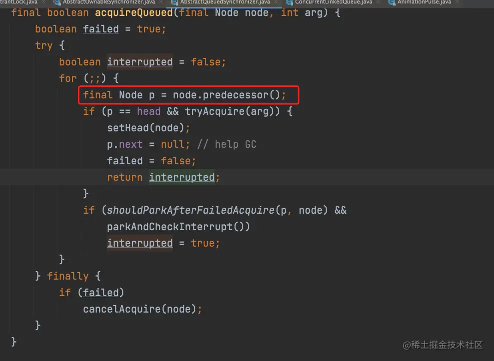Click 'interrupted' in 'boolean interrupted = false' line
This screenshot has height=361, width=494.
(x=139, y=62)
